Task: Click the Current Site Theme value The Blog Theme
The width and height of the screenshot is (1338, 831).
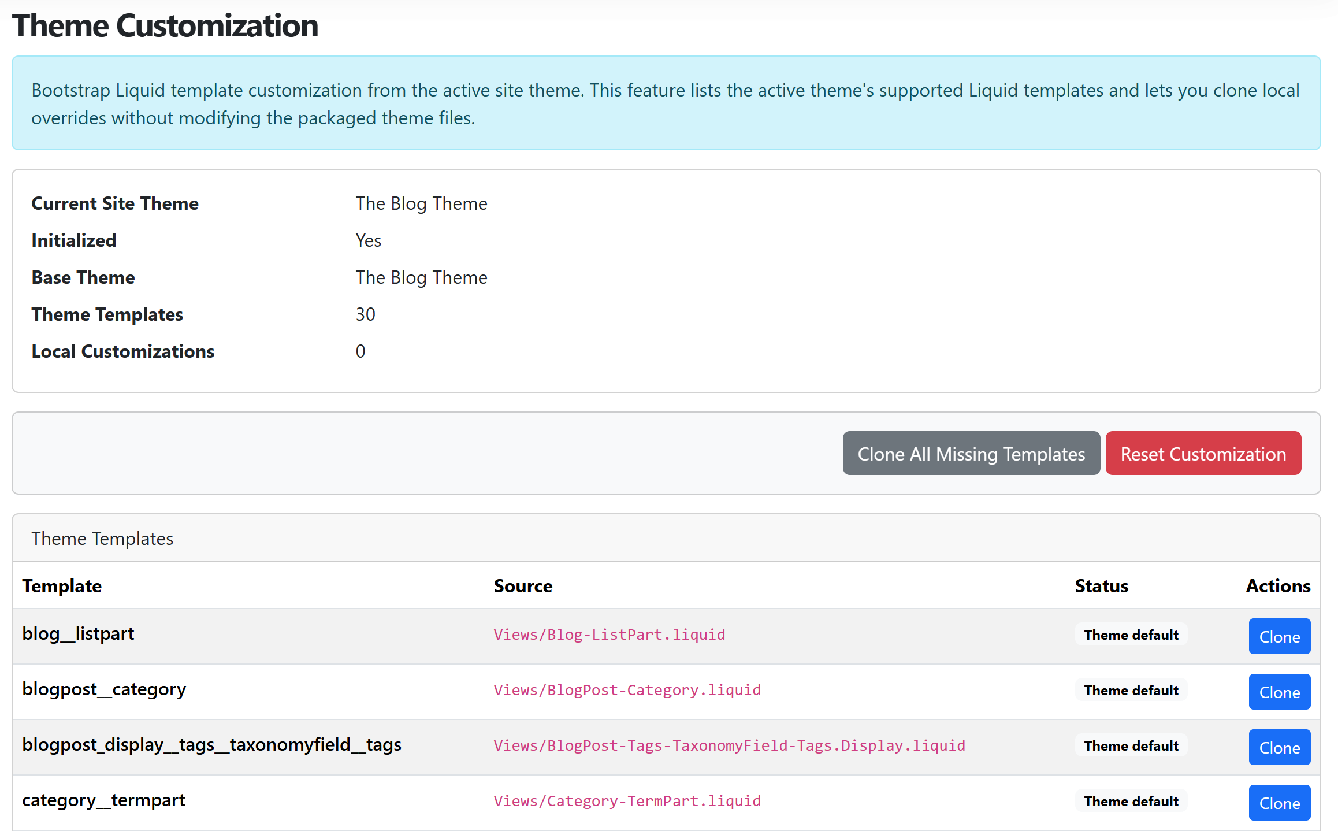Action: pyautogui.click(x=421, y=203)
